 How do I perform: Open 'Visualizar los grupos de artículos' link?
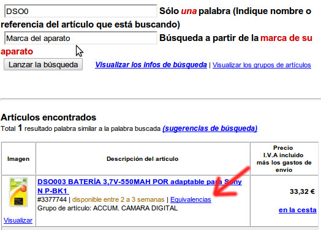pos(262,65)
